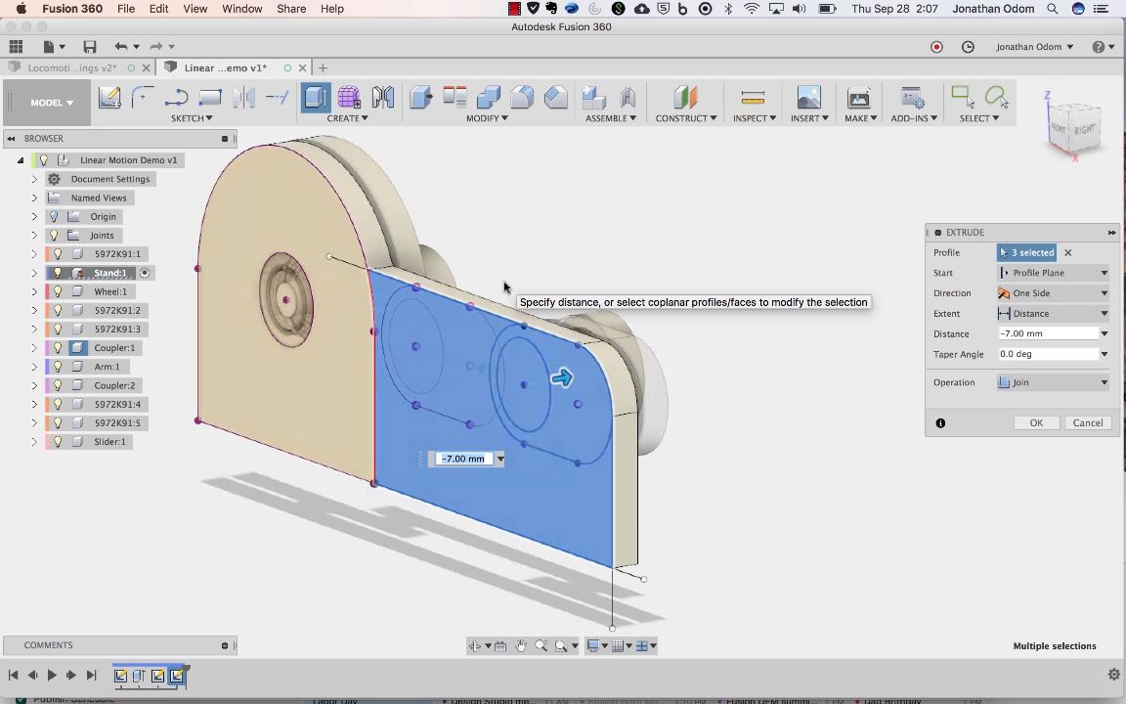Select the Fillet tool in Modify

click(522, 97)
